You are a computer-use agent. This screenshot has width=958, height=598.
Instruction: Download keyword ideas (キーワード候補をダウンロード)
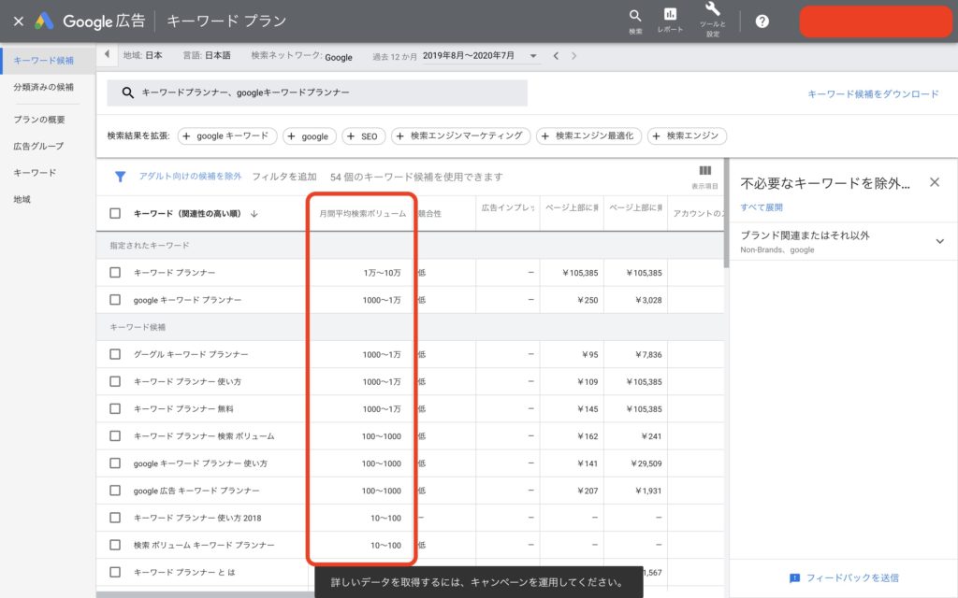(873, 94)
